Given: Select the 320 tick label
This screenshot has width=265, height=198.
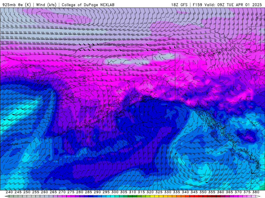Looking at the screenshot, I should pyautogui.click(x=150, y=192).
